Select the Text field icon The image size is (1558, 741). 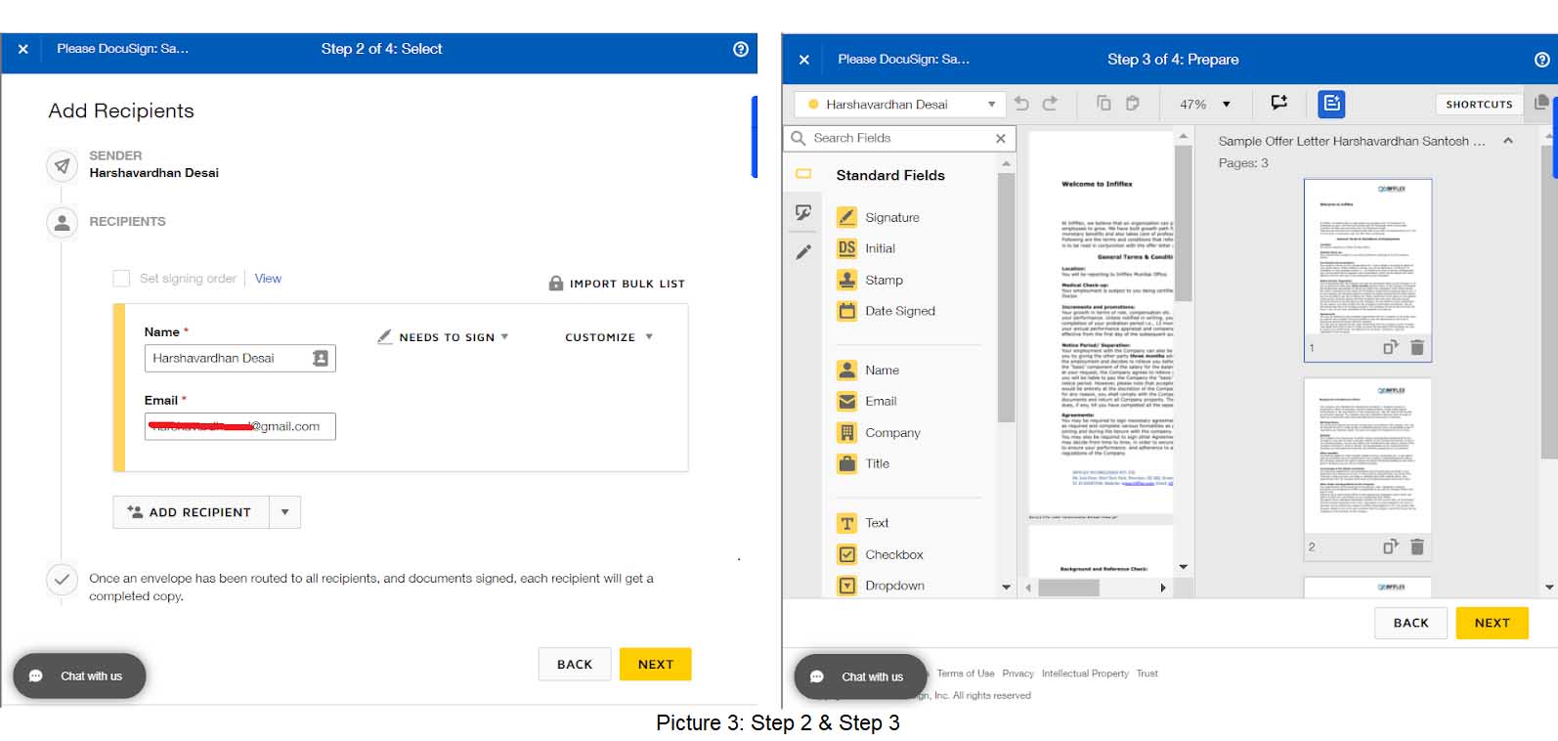tap(846, 523)
